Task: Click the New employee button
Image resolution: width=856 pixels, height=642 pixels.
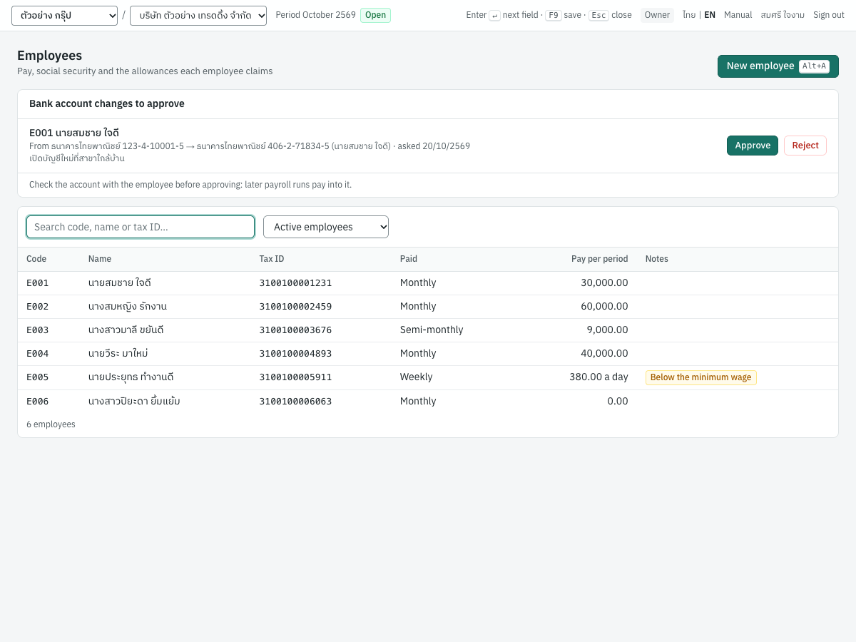Action: [778, 66]
